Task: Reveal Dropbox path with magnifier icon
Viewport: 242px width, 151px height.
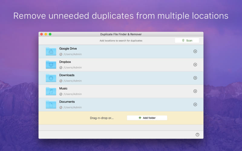Action: [x=61, y=67]
